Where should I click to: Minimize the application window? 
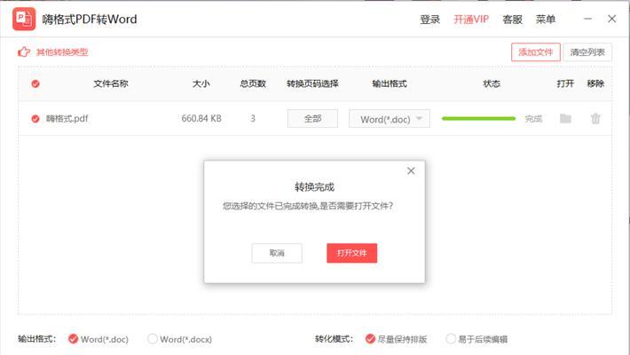click(587, 19)
